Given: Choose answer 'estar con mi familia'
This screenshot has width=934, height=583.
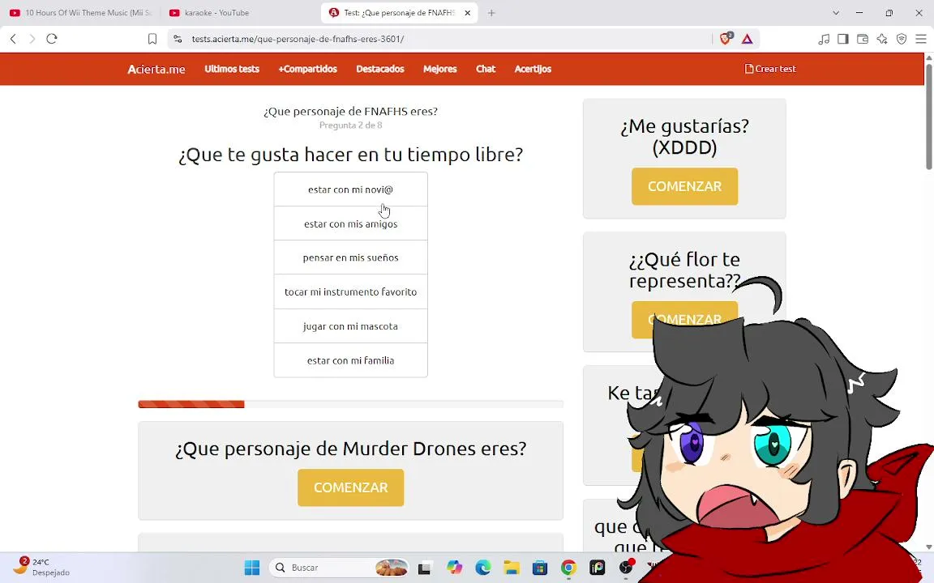Looking at the screenshot, I should 351,360.
